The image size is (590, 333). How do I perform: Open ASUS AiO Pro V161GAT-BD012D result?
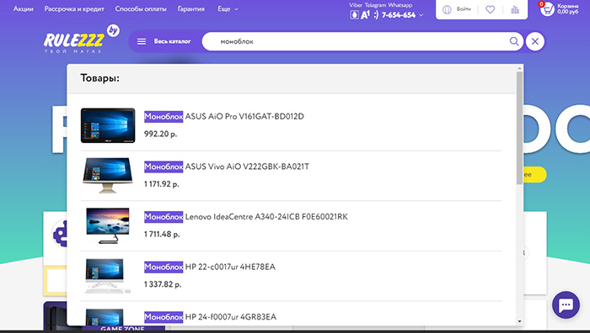[224, 116]
